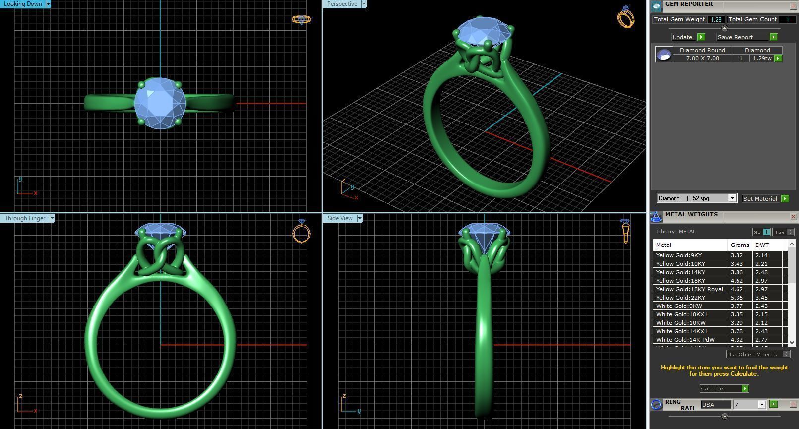The image size is (799, 429).
Task: Select the White Gold:10KX1 row
Action: pyautogui.click(x=720, y=314)
